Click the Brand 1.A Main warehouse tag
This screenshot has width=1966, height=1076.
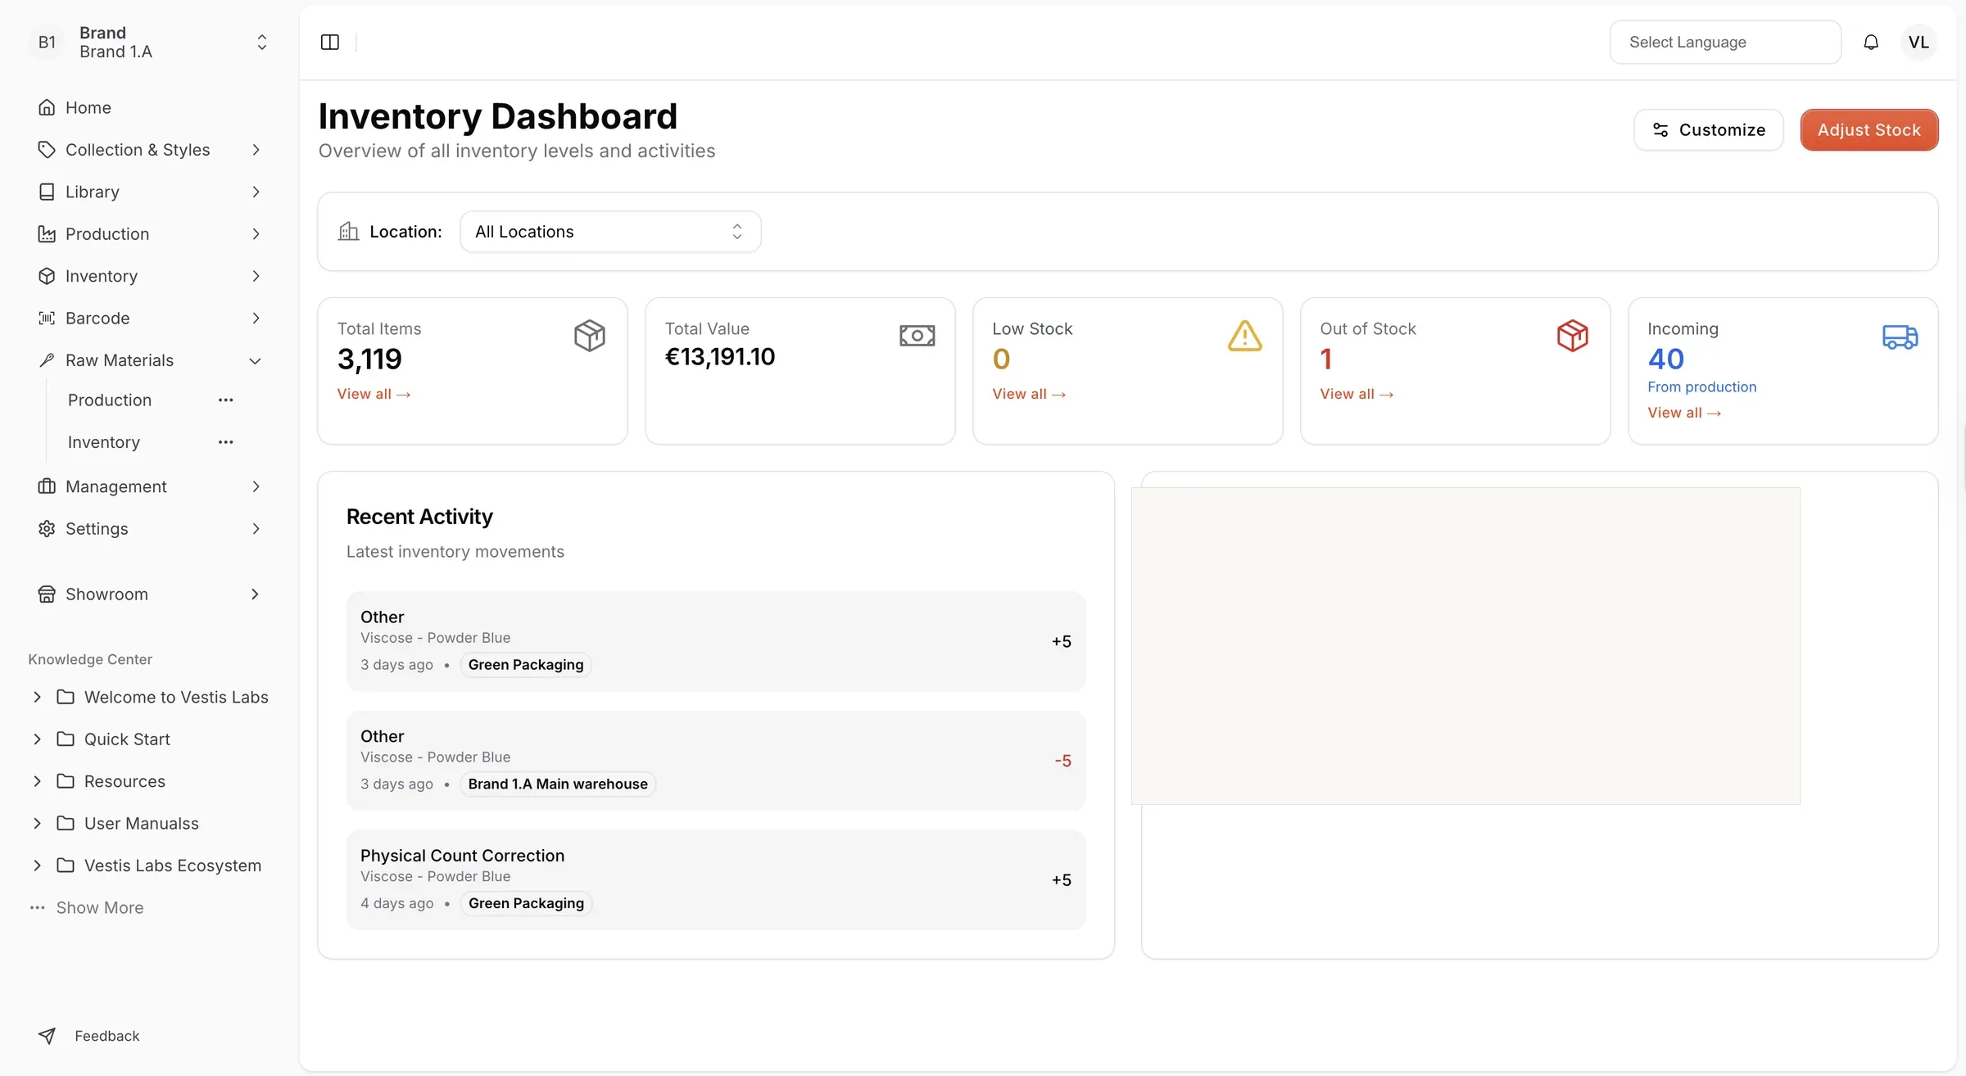[x=558, y=784]
